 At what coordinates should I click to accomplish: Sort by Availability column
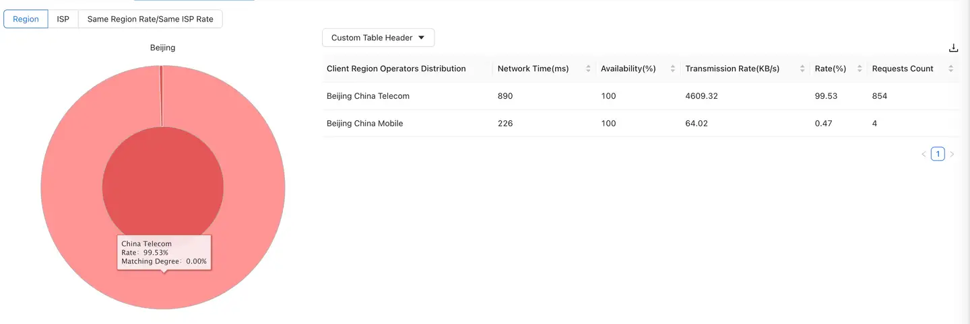tap(673, 69)
